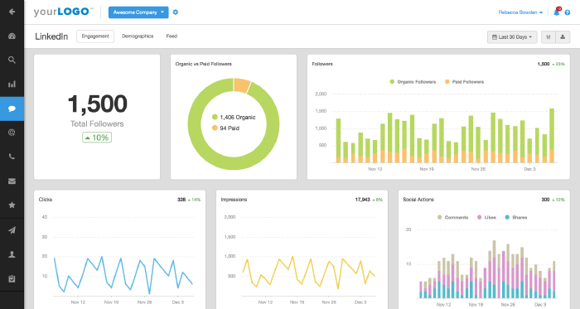Open the phone call tracking sidebar icon
Viewport: 580px width, 309px height.
tap(12, 157)
